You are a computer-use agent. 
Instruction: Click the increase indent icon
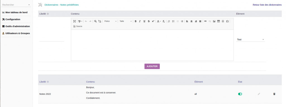click(x=182, y=21)
